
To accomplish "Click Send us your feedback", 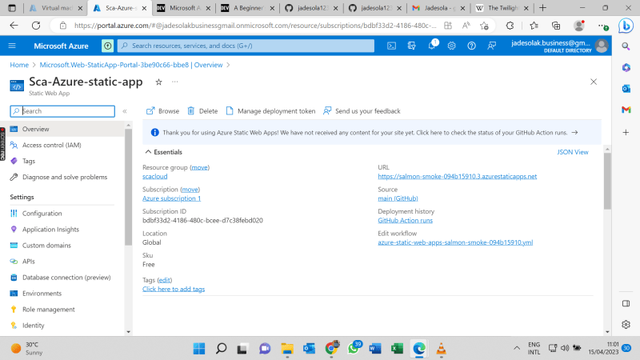I will click(x=362, y=111).
